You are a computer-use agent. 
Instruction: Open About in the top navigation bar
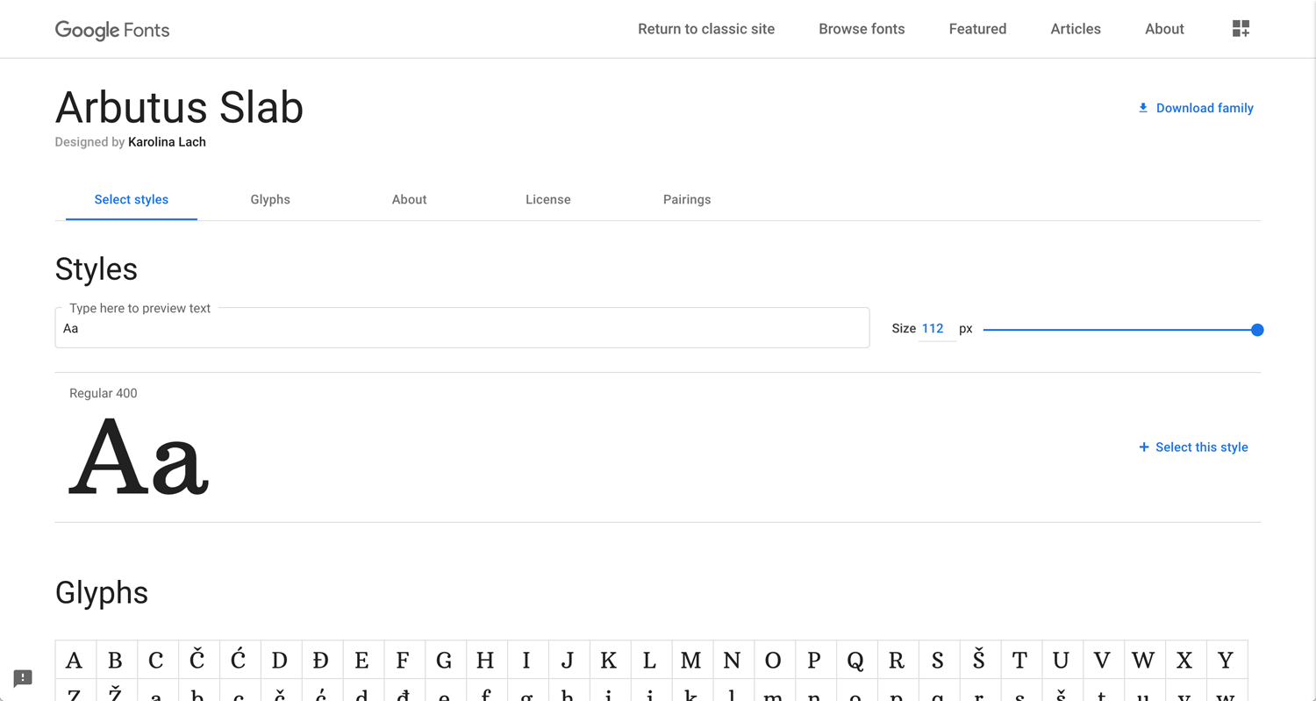pos(1164,29)
